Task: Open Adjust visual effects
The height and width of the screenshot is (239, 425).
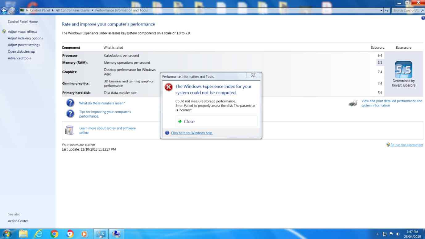Action: tap(23, 31)
